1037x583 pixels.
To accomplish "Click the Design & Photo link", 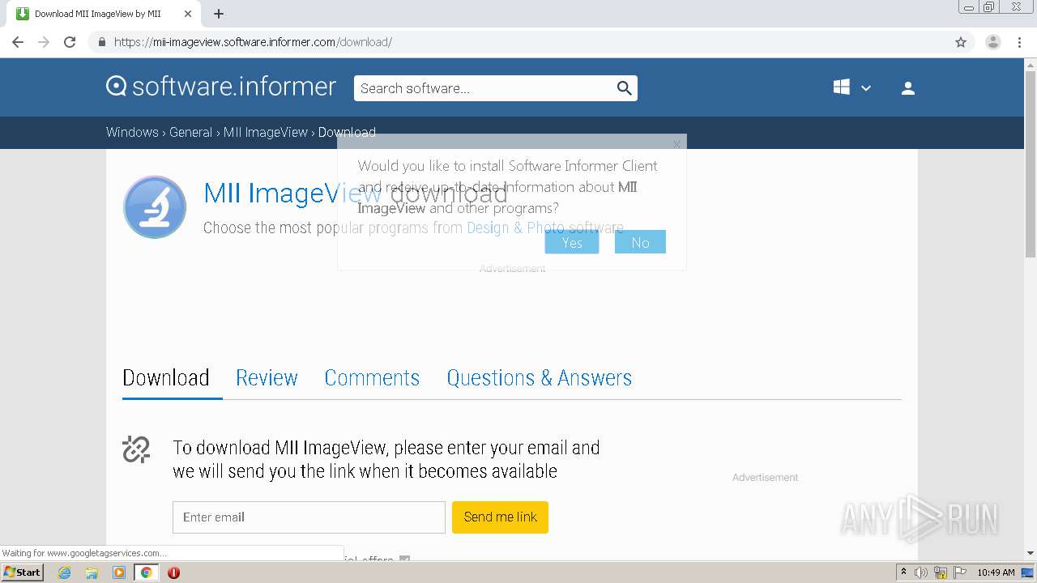I will tap(515, 228).
